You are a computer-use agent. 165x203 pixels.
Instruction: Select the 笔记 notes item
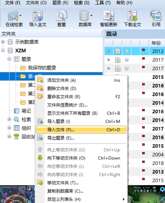pyautogui.click(x=26, y=111)
